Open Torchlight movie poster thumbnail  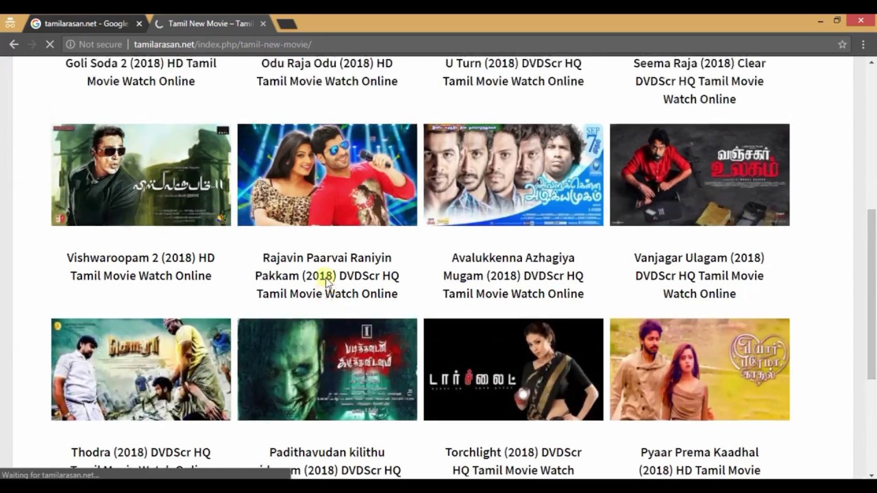[513, 369]
